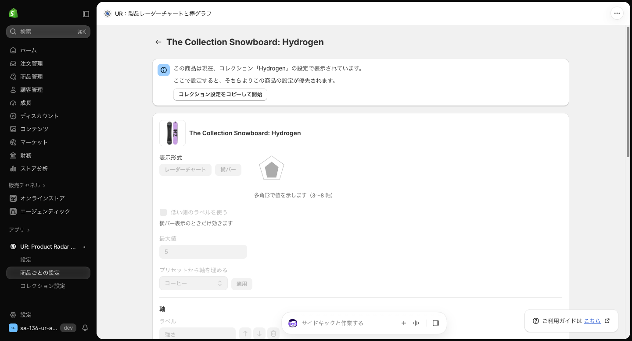Click the 成長 target icon
632x341 pixels.
(x=13, y=103)
